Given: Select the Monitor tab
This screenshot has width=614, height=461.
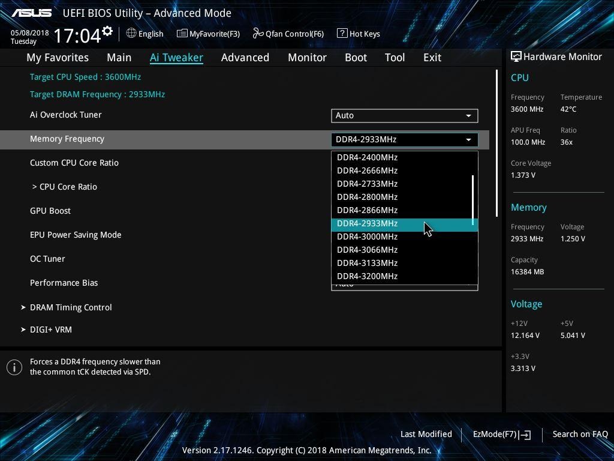Looking at the screenshot, I should [307, 57].
